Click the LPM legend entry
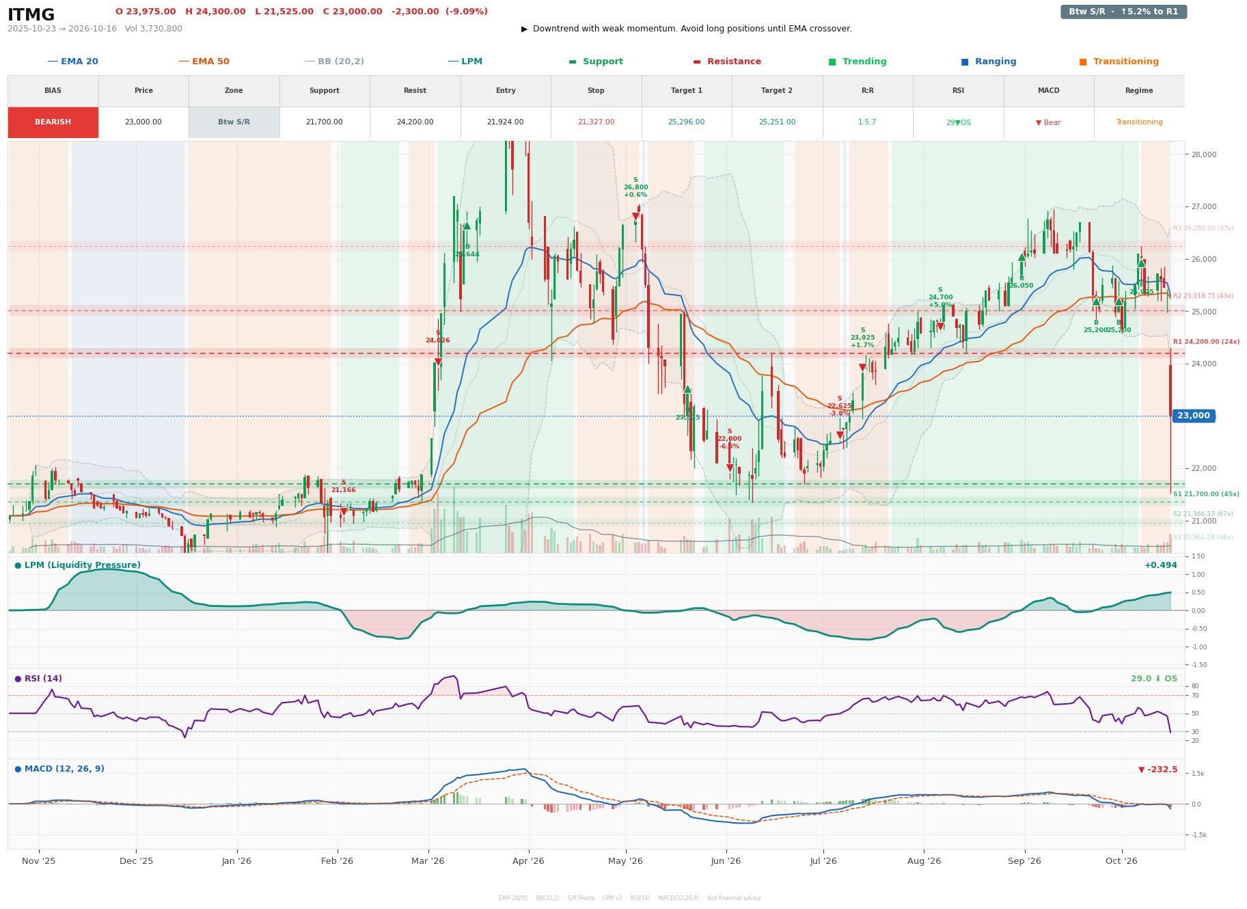 tap(465, 62)
